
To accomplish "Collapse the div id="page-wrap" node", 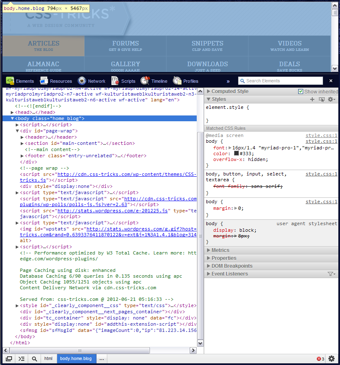I will click(x=17, y=131).
